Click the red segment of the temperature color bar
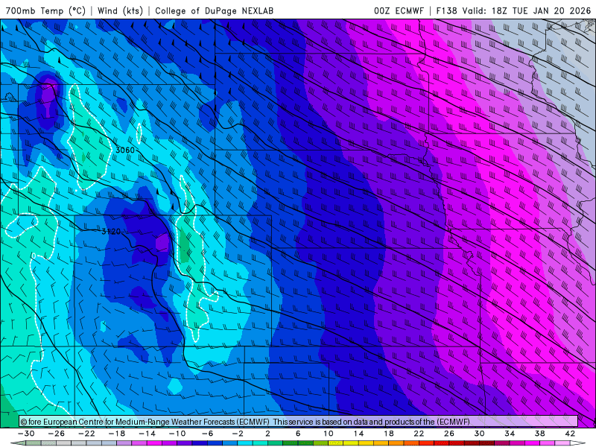Screen dimensions: 596x447 pos(426,443)
